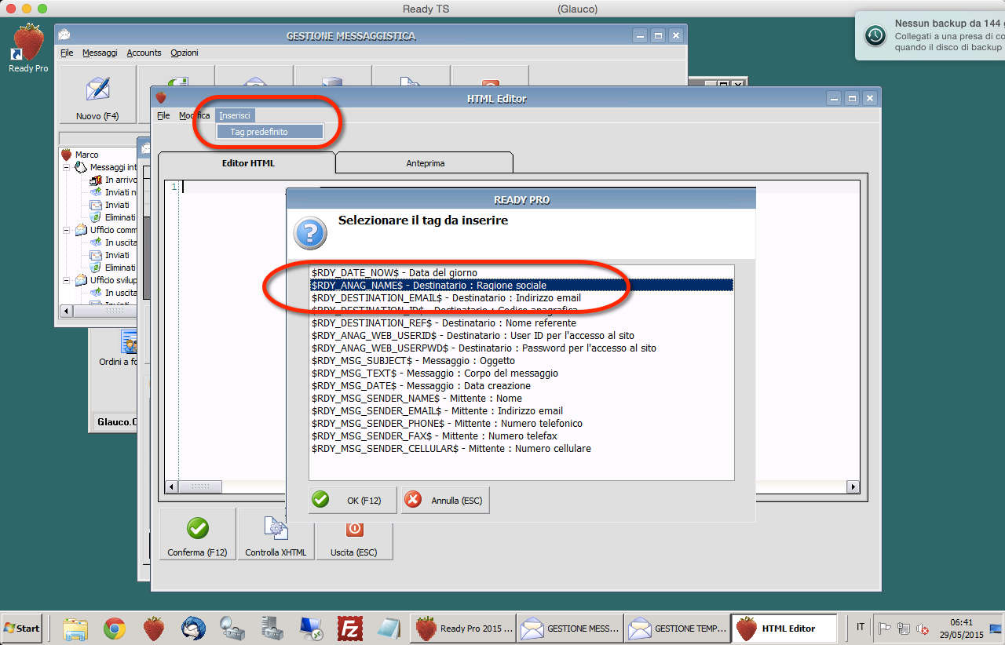The height and width of the screenshot is (645, 1005).
Task: Open Accounts menu in Gestione Messaggistica
Action: point(144,53)
